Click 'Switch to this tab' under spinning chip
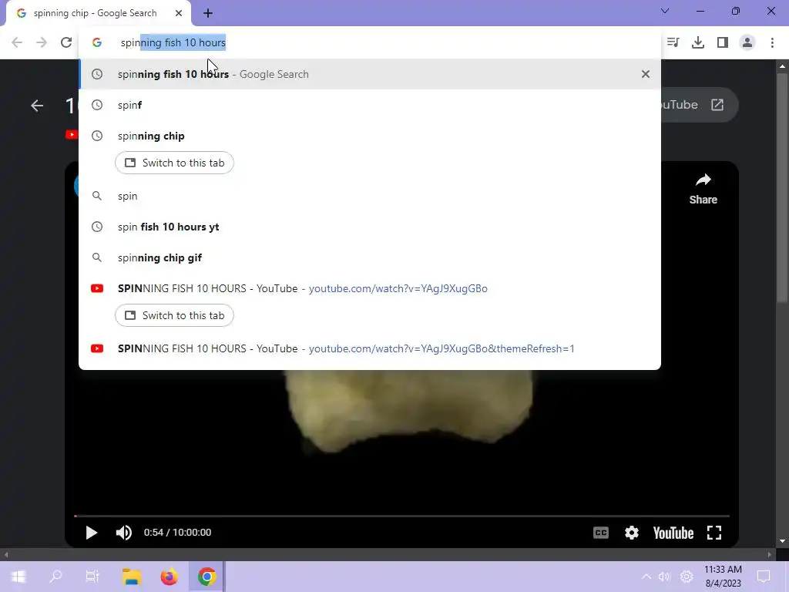789x592 pixels. [174, 163]
